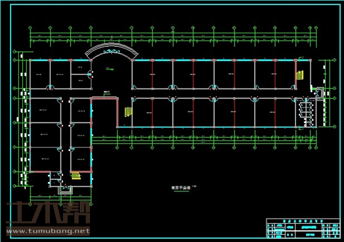Select the yellow staircase in upper-right corner

299,75
